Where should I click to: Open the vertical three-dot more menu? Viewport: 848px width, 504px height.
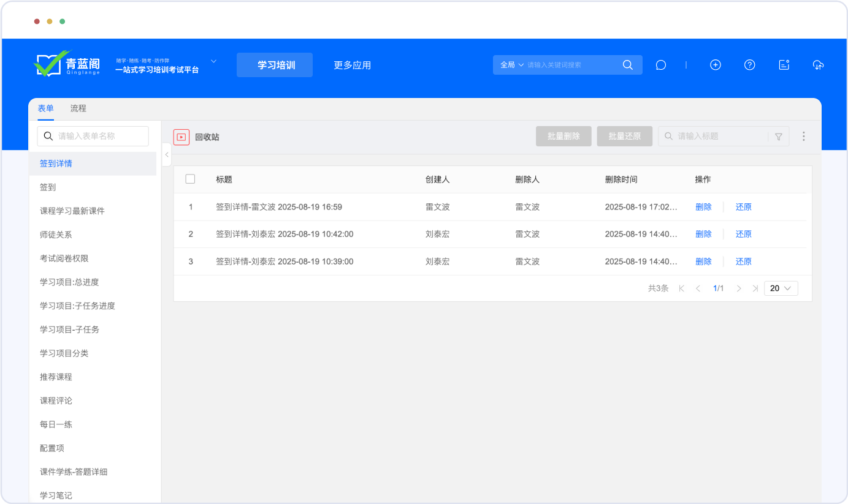click(803, 137)
